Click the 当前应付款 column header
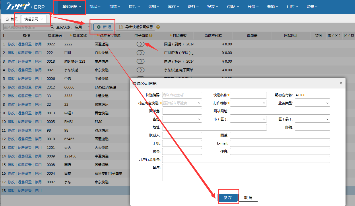Image resolution: width=355 pixels, height=206 pixels. (213, 36)
